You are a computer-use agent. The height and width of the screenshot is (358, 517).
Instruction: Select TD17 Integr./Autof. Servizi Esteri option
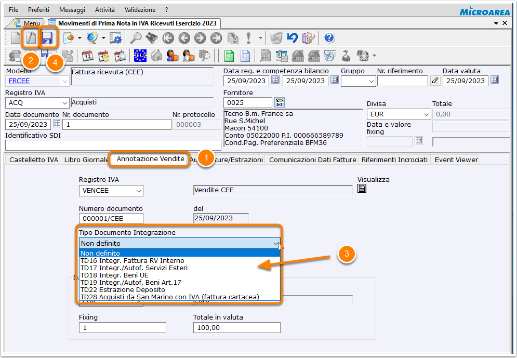180,268
